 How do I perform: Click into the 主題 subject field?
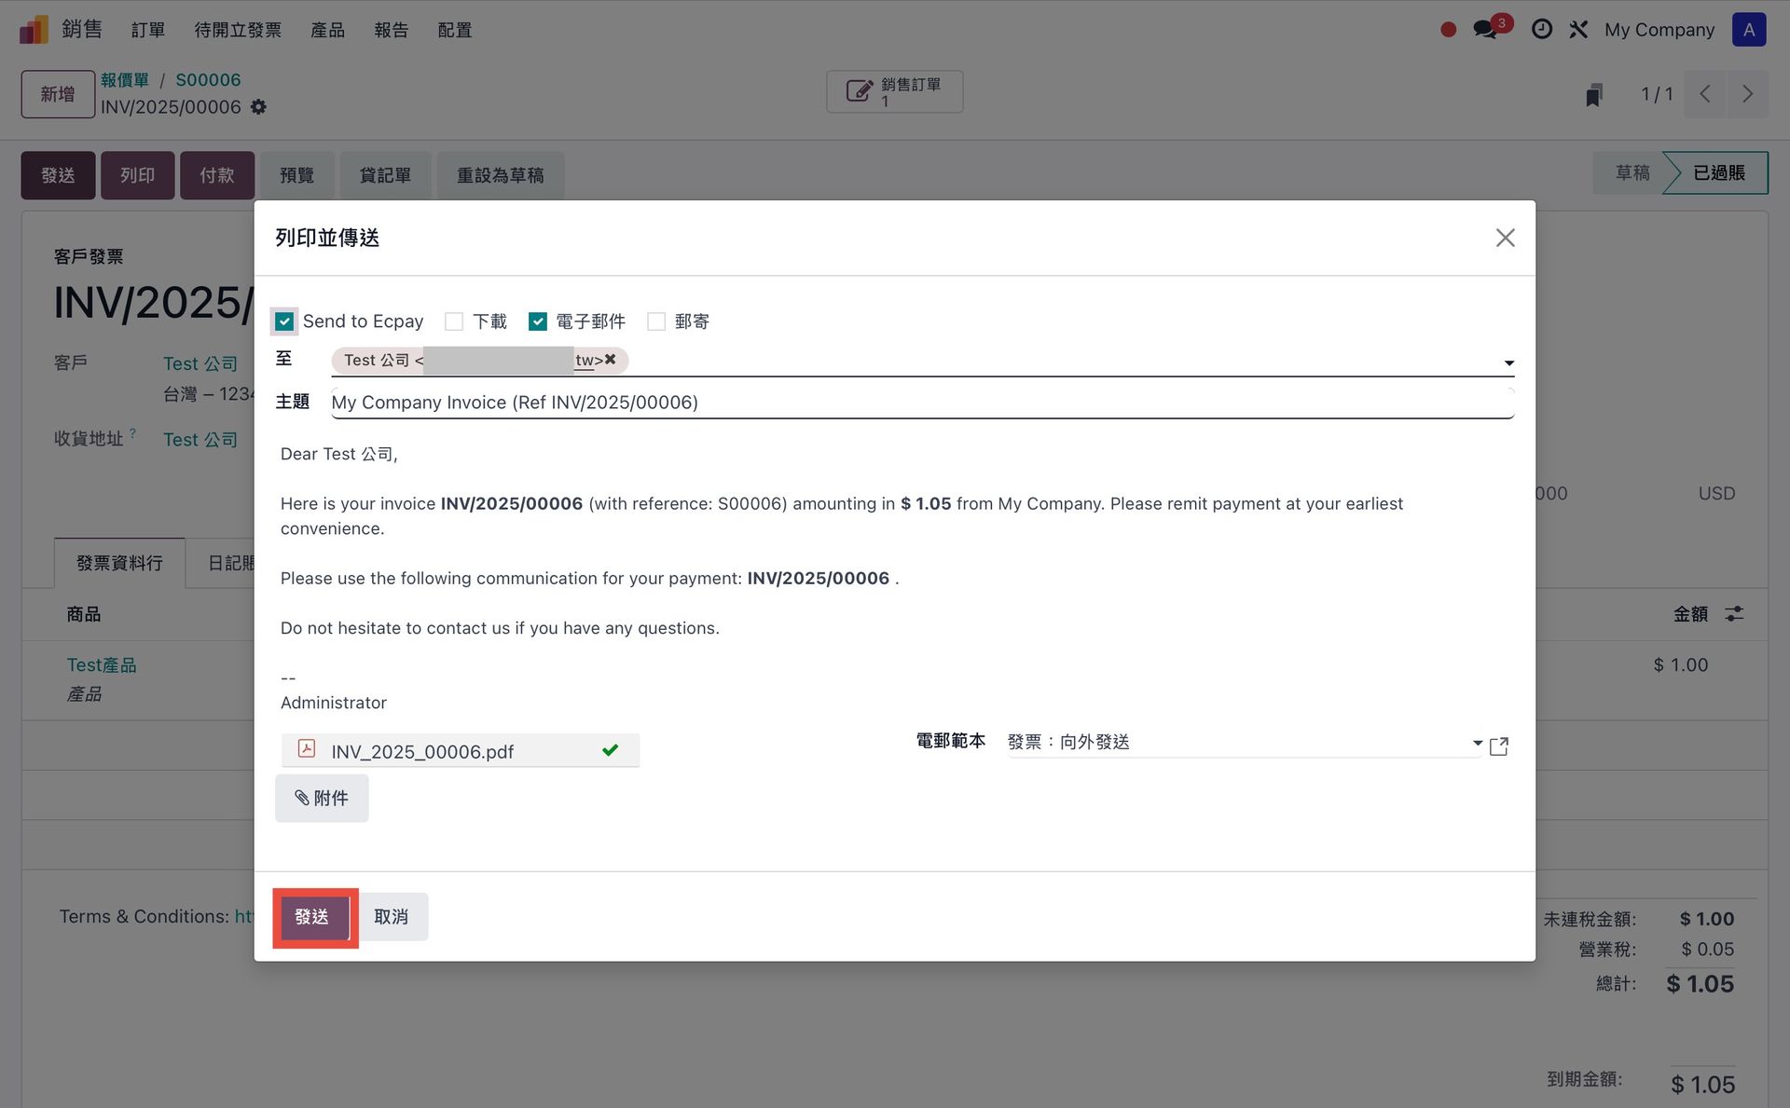(x=921, y=403)
